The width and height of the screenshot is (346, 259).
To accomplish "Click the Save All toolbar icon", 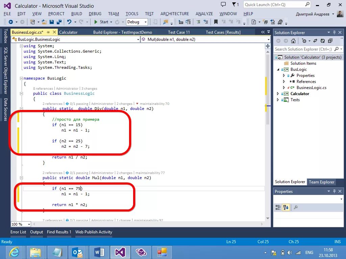I will (x=59, y=22).
